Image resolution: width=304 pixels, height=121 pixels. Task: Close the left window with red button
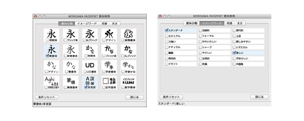click(36, 17)
